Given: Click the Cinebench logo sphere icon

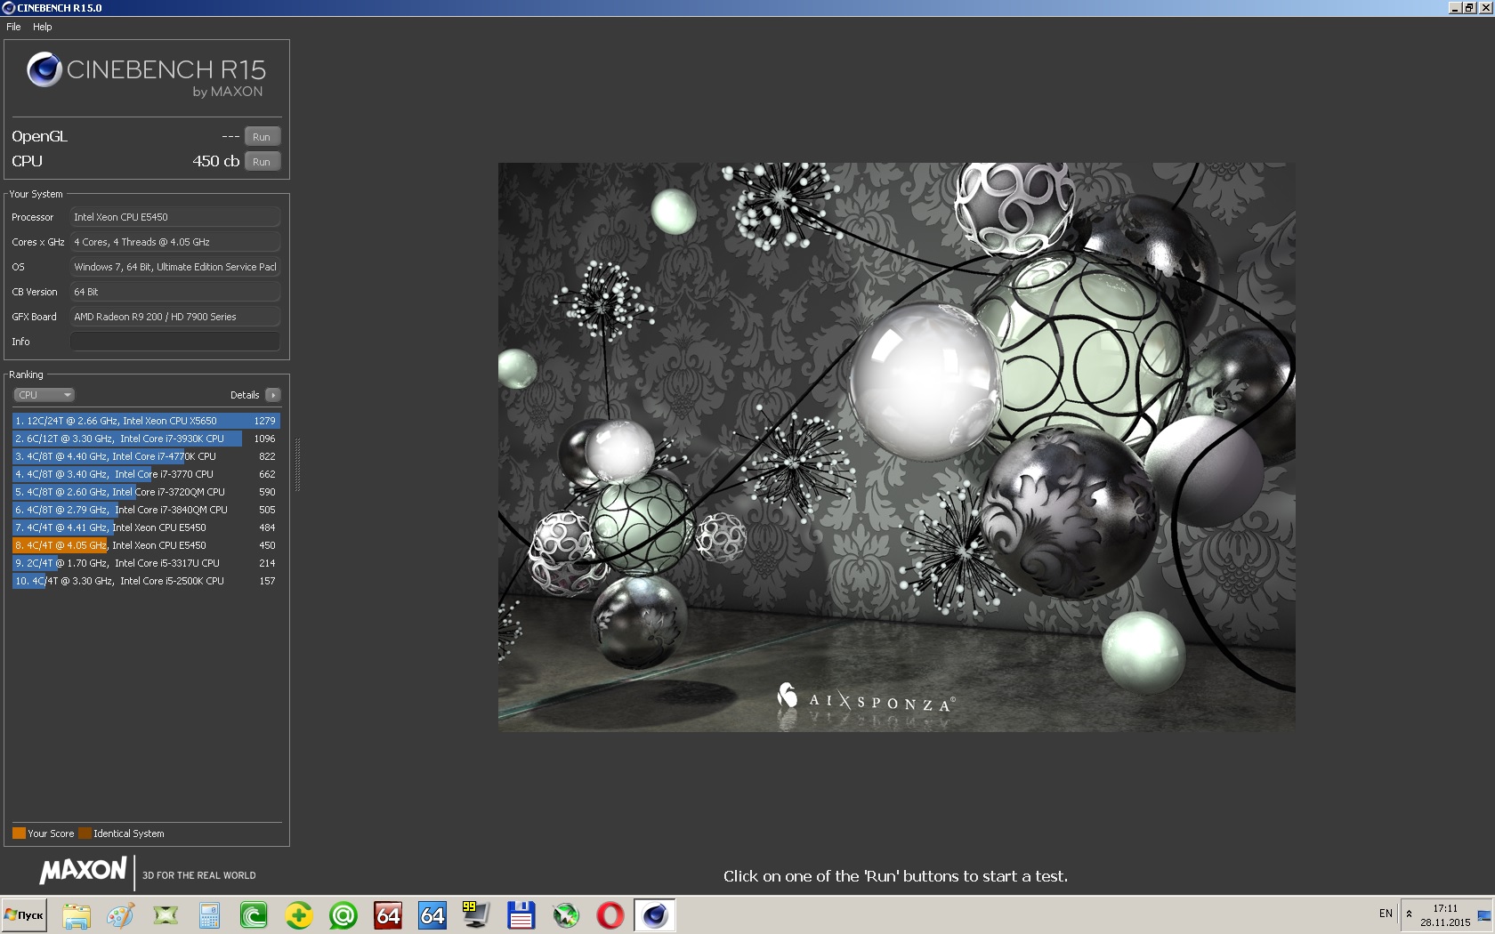Looking at the screenshot, I should point(44,69).
